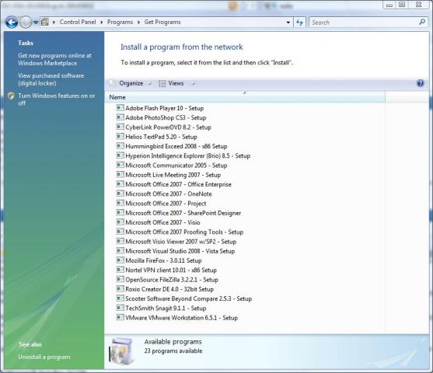This screenshot has width=433, height=373.
Task: Select Scooter Software Beyond Compare 2.5.3 - Setup
Action: [189, 298]
